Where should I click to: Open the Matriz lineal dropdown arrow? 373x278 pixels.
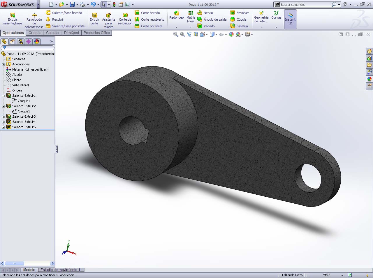click(x=191, y=27)
